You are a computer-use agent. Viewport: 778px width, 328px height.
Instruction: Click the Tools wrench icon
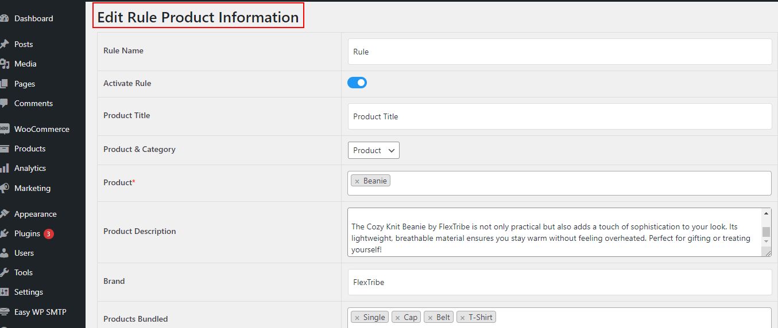click(x=4, y=272)
